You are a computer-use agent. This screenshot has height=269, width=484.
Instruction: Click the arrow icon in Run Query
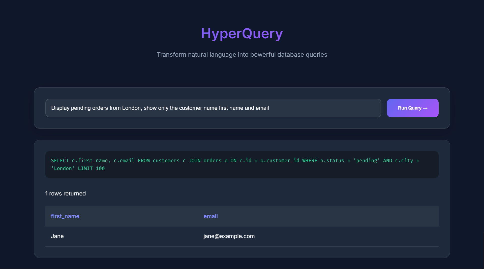click(x=425, y=108)
